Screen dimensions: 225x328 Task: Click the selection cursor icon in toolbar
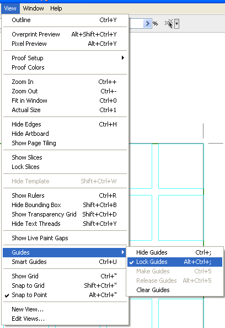coord(169,23)
